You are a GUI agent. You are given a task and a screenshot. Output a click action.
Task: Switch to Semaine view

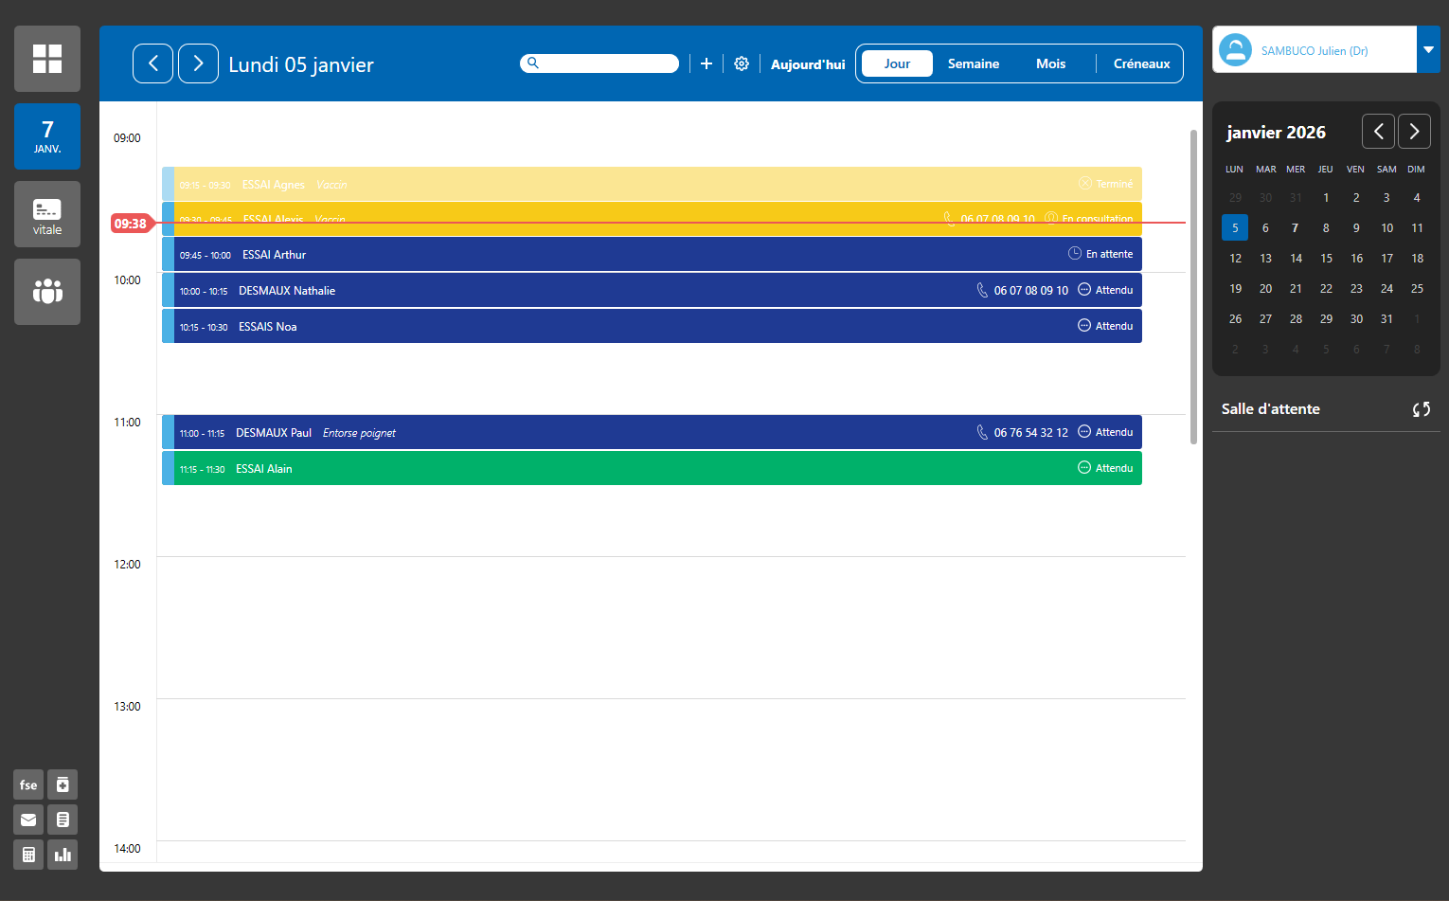(x=973, y=63)
